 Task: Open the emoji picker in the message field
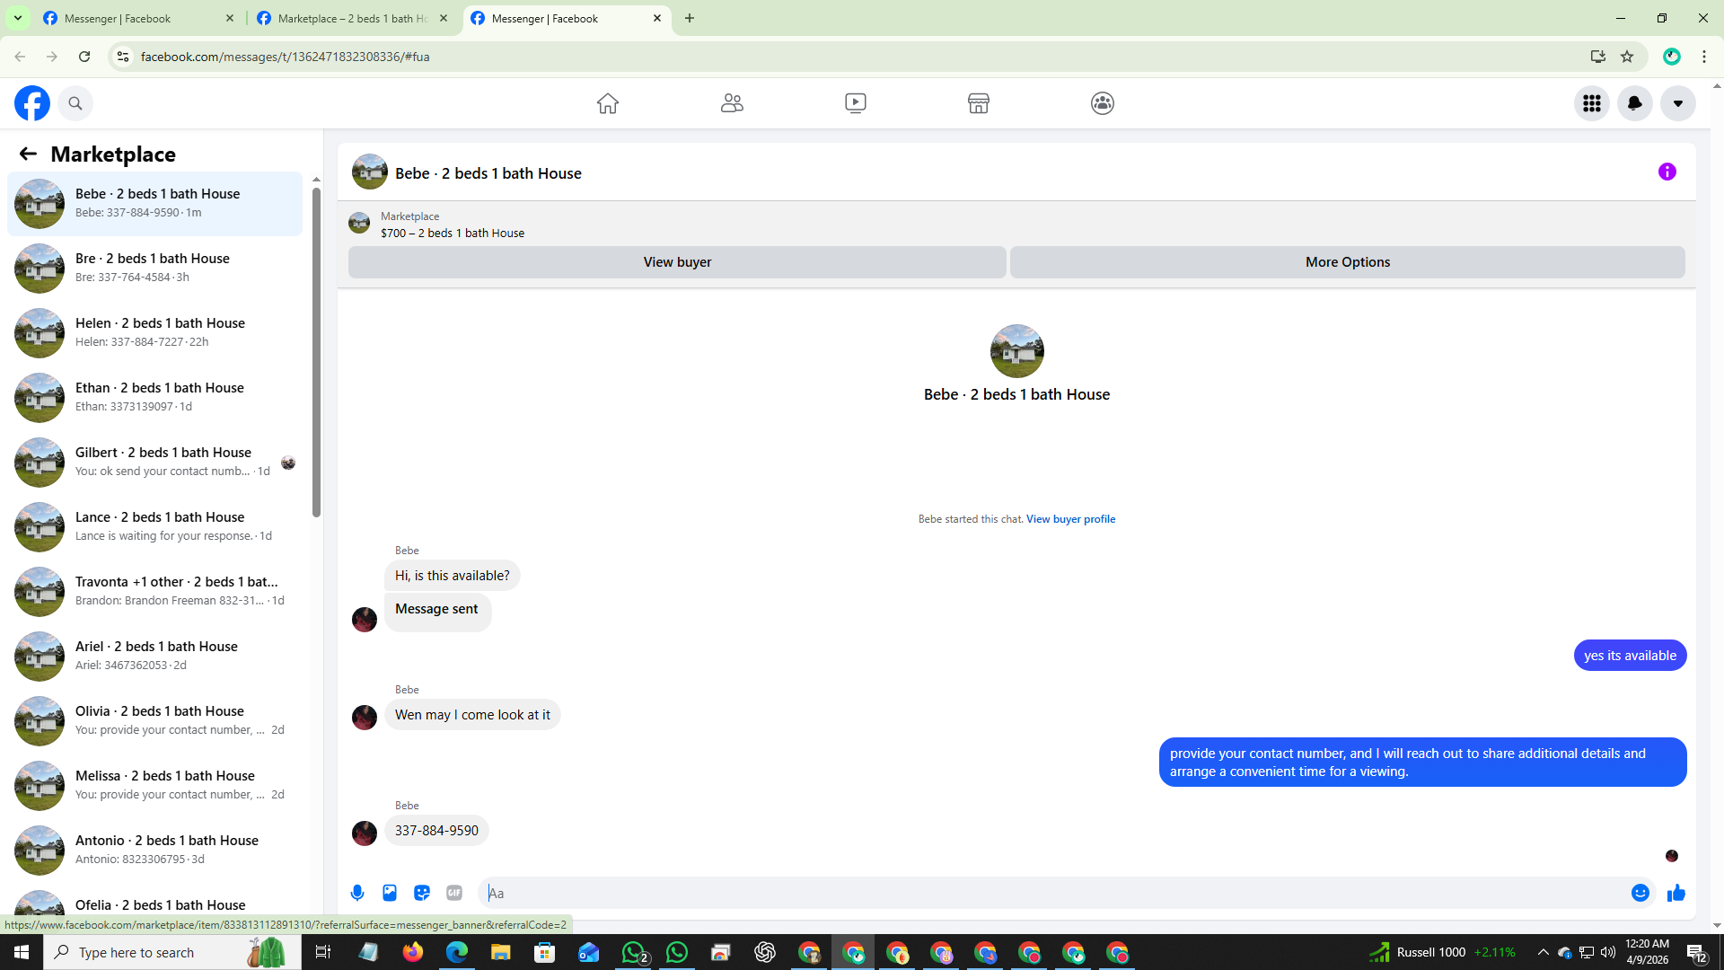click(1640, 893)
